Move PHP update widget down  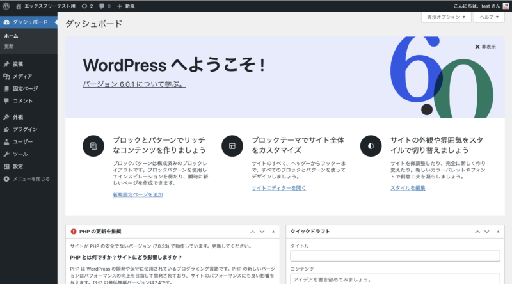click(x=262, y=232)
